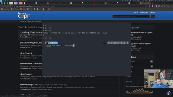Image resolution: width=173 pixels, height=97 pixels.
Task: Open the Tools bookmark folder
Action: tap(30, 9)
